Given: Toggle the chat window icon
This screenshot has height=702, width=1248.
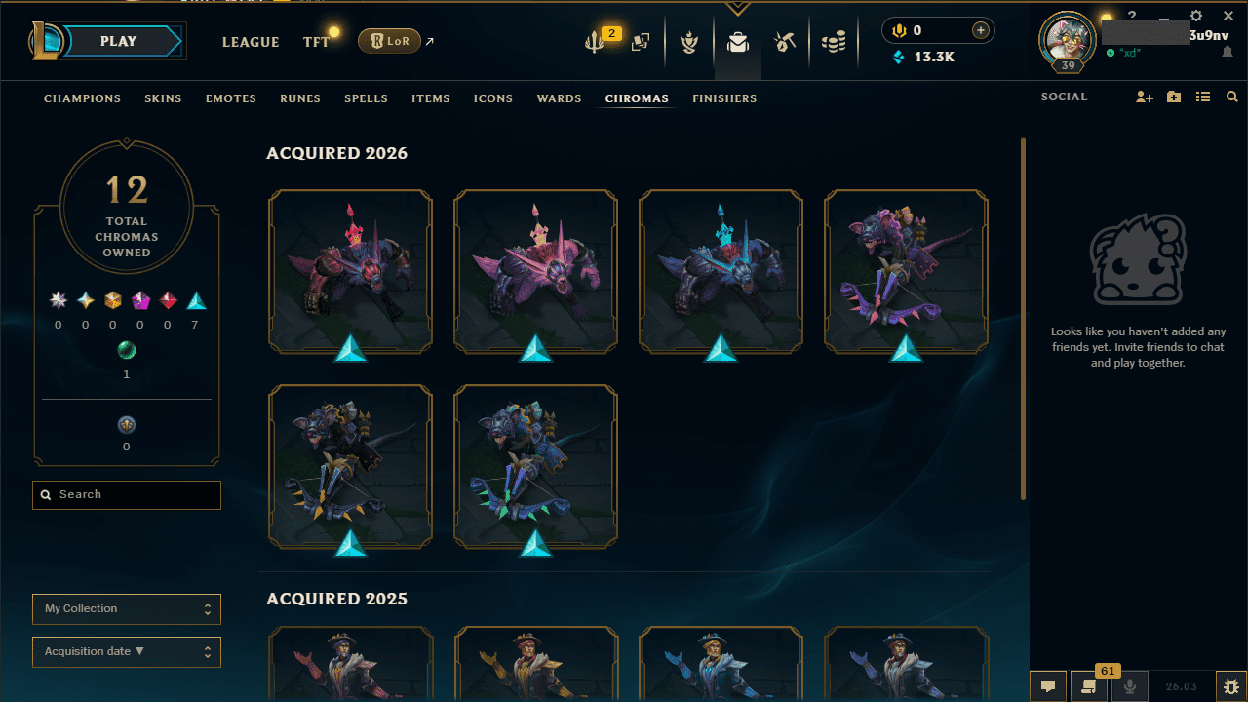Looking at the screenshot, I should click(1048, 686).
